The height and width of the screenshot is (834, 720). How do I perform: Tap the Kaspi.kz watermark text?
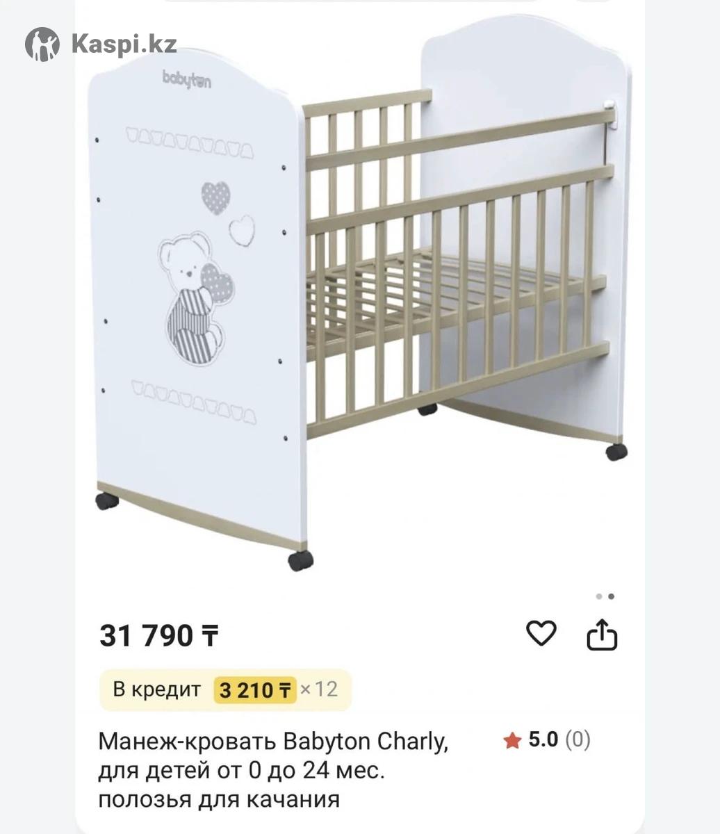[x=124, y=44]
